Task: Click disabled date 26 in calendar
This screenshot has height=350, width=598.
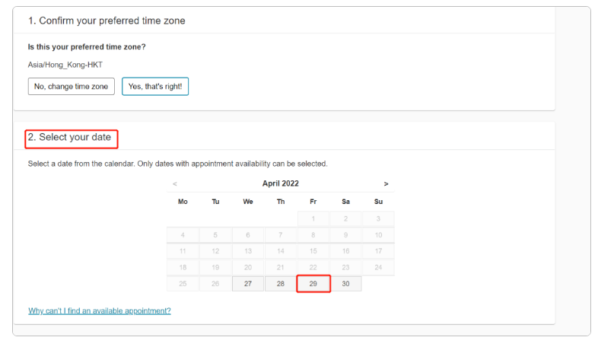Action: click(215, 284)
